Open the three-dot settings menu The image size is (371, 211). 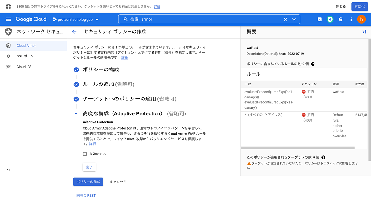pos(351,19)
